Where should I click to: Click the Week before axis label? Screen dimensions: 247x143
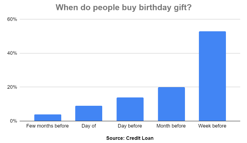(212, 126)
